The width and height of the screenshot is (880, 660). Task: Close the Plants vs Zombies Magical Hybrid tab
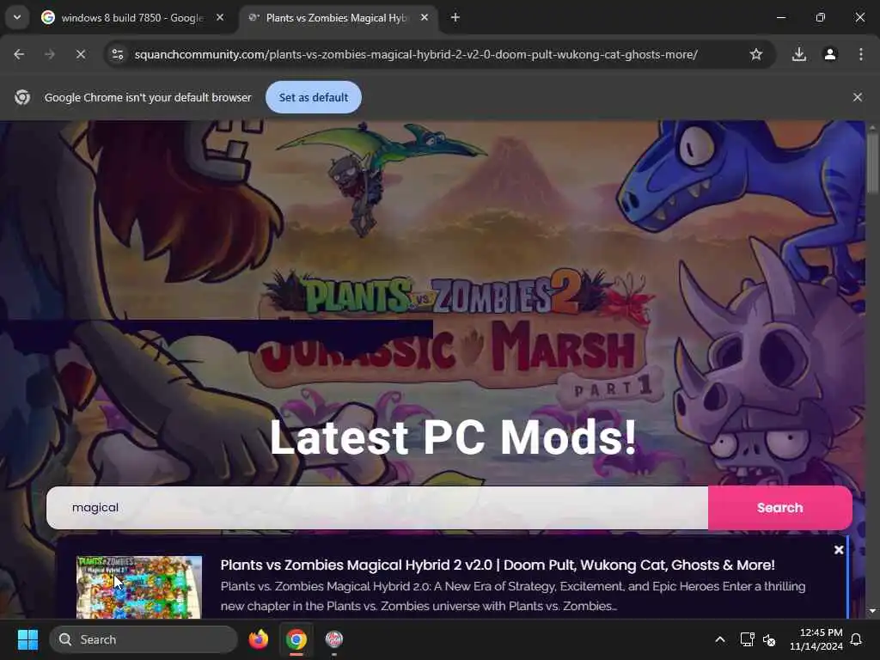(425, 18)
